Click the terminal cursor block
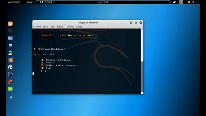 (33, 73)
